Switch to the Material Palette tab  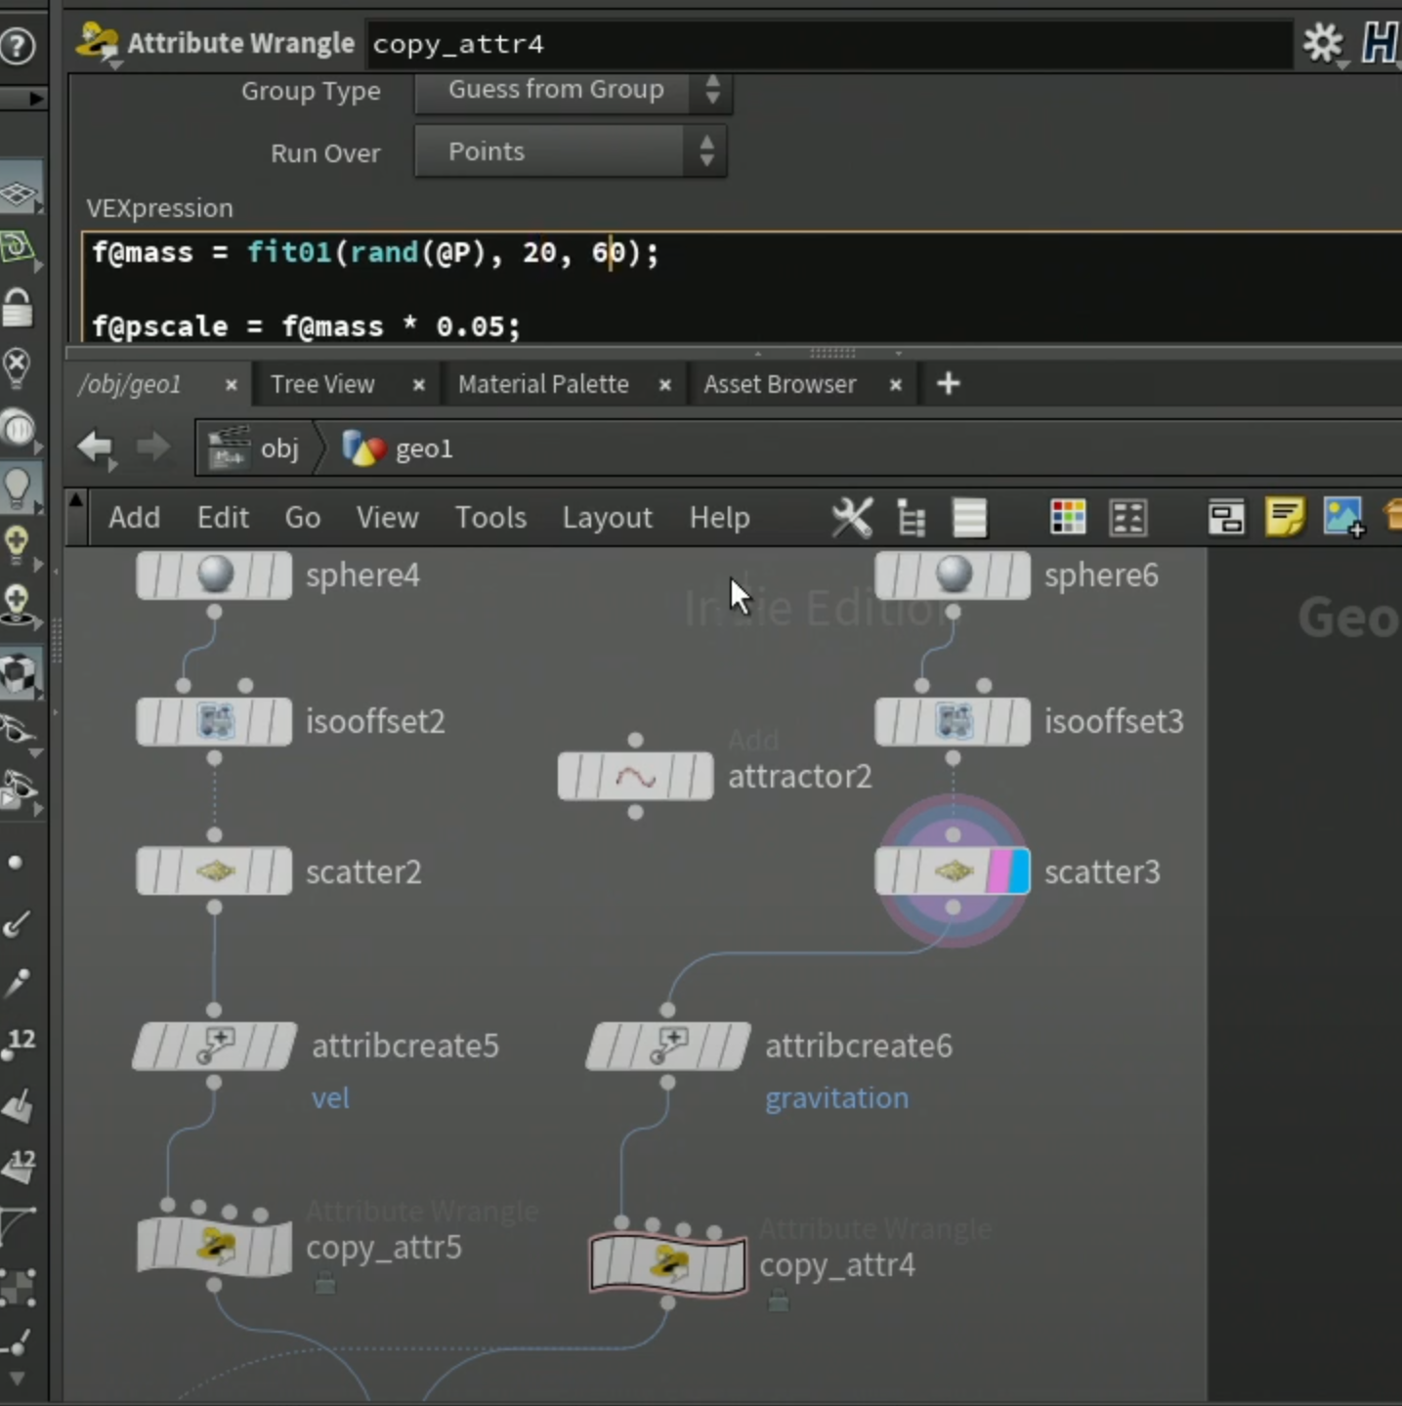click(543, 384)
